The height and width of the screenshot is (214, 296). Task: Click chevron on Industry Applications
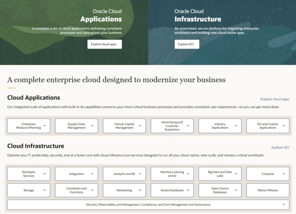point(235,126)
